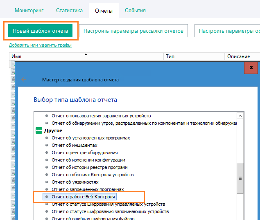Select Отчет об установленных программах
The width and height of the screenshot is (260, 220).
click(90, 138)
